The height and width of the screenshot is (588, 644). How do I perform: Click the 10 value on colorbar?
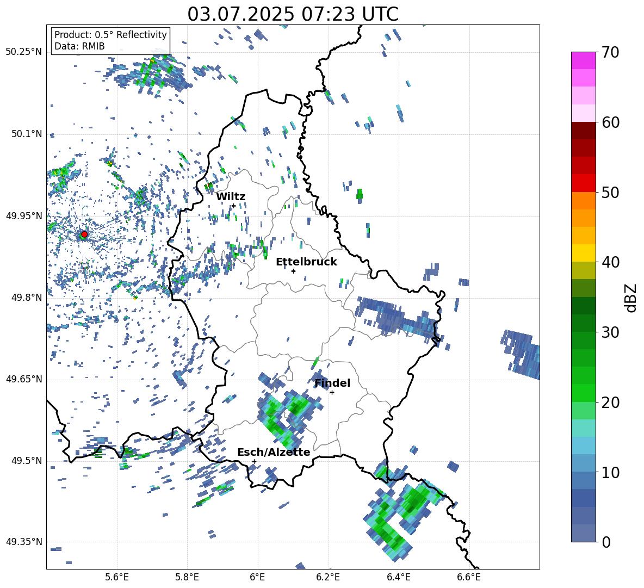click(610, 472)
